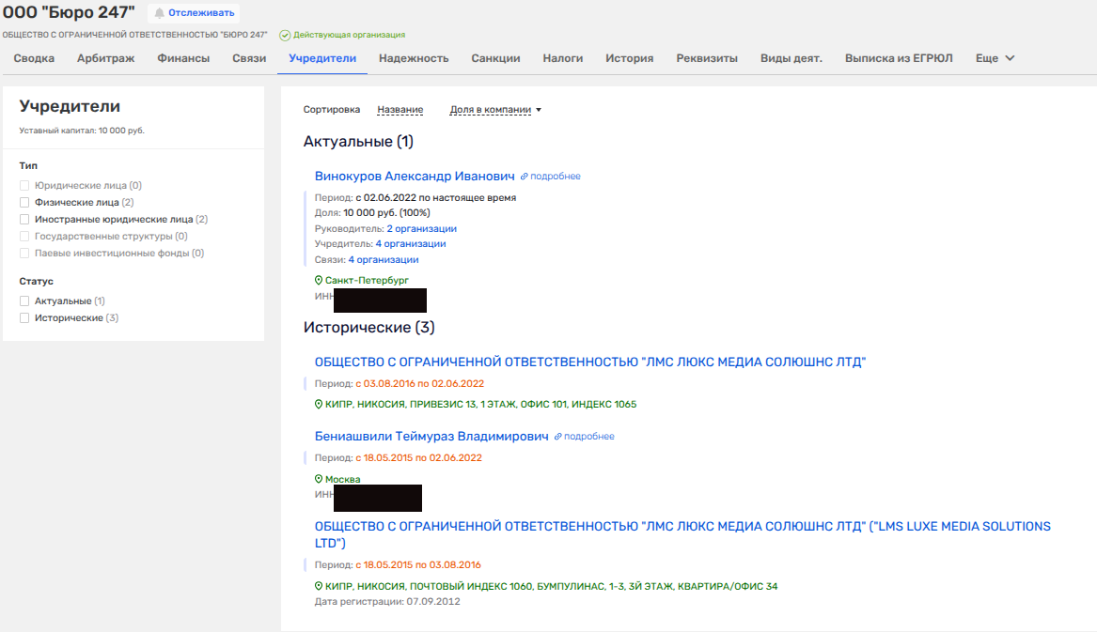Click the bell icon in Отслеживать button
The image size is (1097, 632).
coord(159,13)
